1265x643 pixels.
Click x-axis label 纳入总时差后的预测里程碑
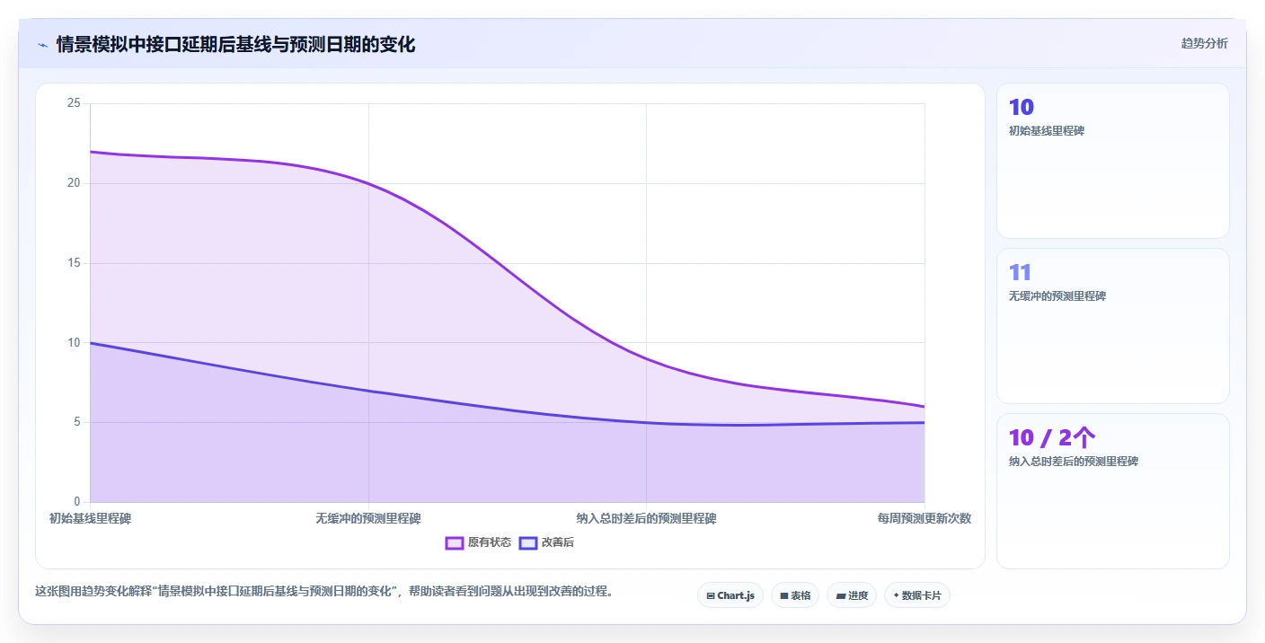[646, 518]
